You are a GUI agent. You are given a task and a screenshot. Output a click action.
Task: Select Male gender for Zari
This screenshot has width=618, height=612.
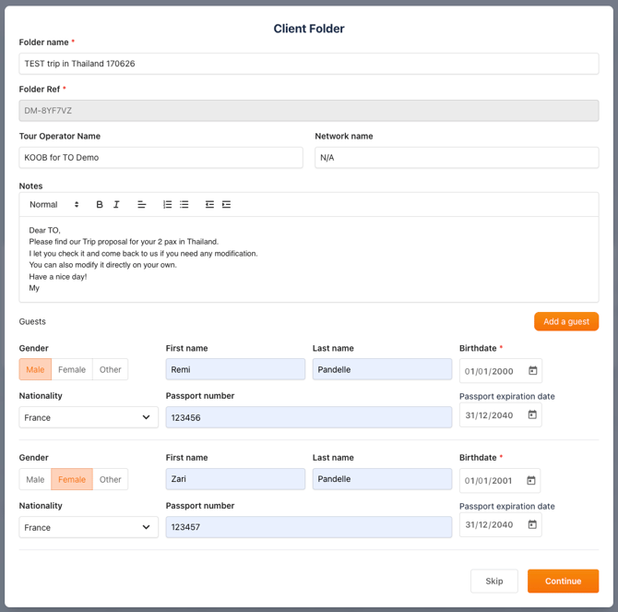click(x=35, y=479)
